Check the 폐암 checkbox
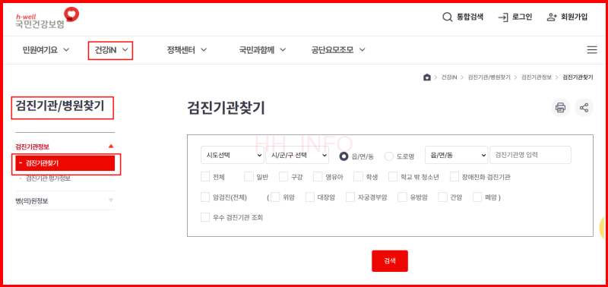The width and height of the screenshot is (608, 287). click(477, 197)
